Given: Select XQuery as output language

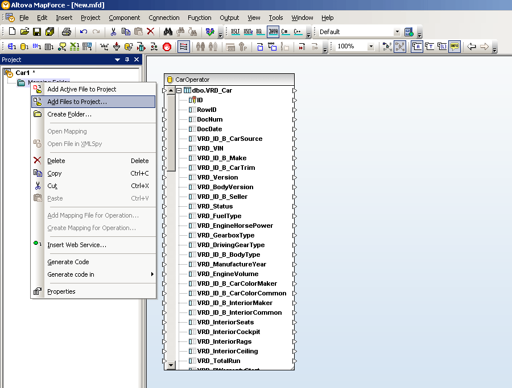Looking at the screenshot, I should click(259, 32).
